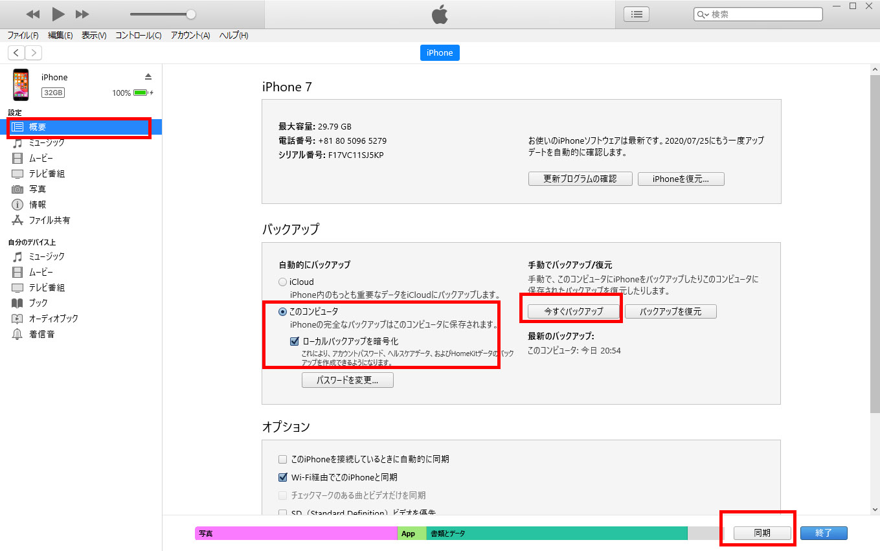
Task: Click the phone number +81 80 5096 5279
Action: pyautogui.click(x=352, y=141)
